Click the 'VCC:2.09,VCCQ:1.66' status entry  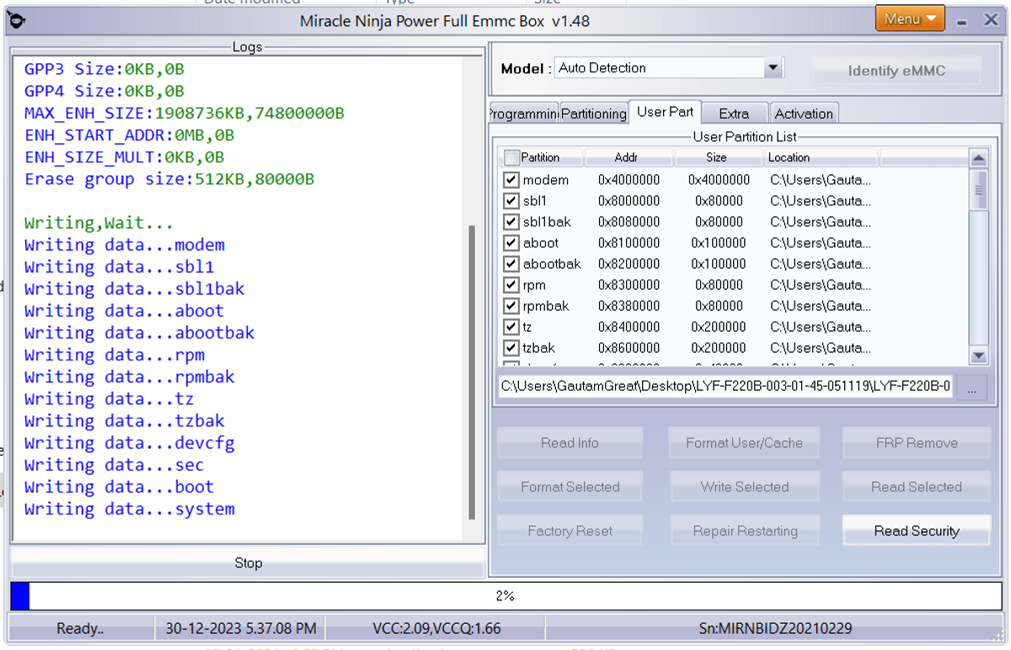[x=436, y=628]
